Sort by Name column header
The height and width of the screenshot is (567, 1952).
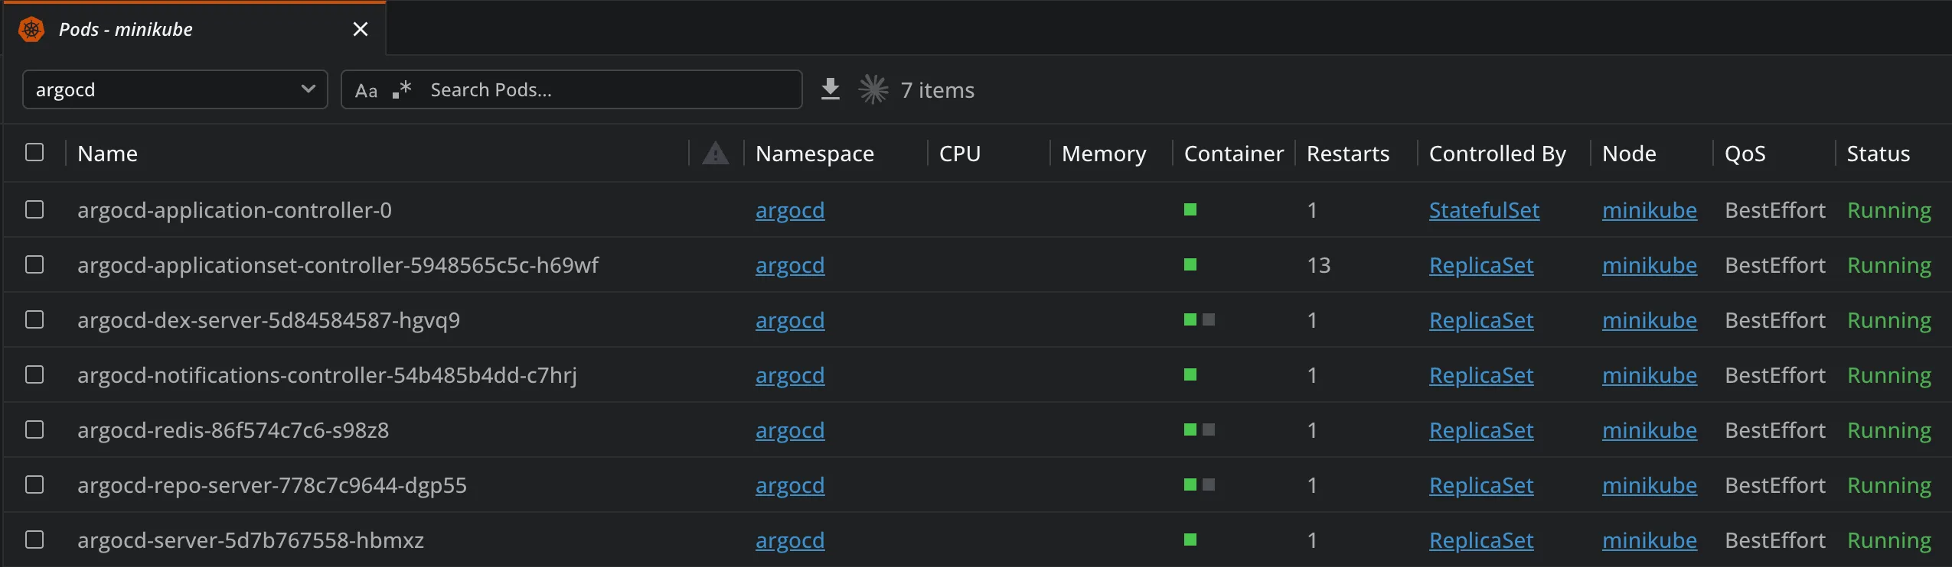tap(108, 154)
